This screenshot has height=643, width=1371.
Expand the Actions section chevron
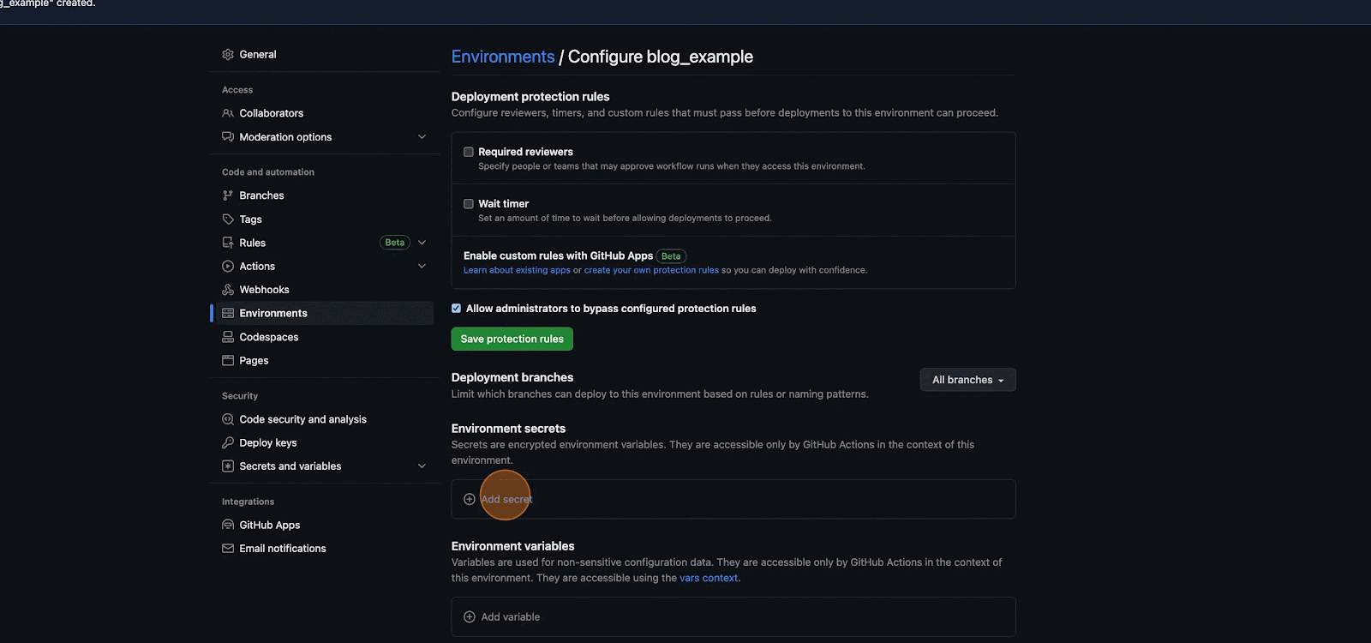(422, 267)
